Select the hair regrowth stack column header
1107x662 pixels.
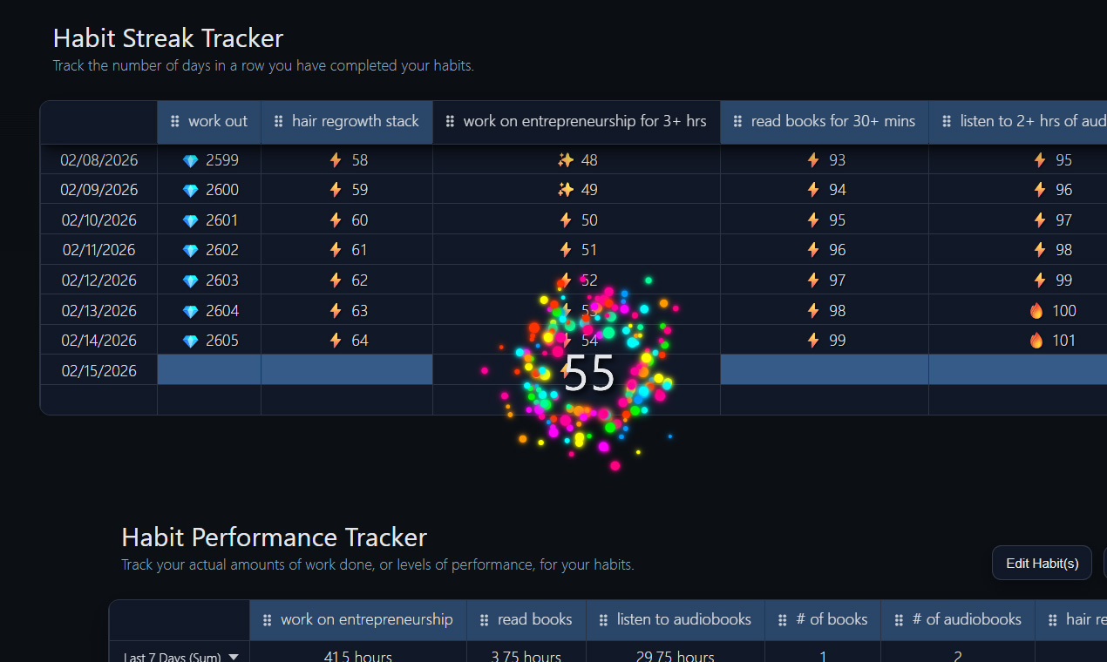[x=347, y=122]
